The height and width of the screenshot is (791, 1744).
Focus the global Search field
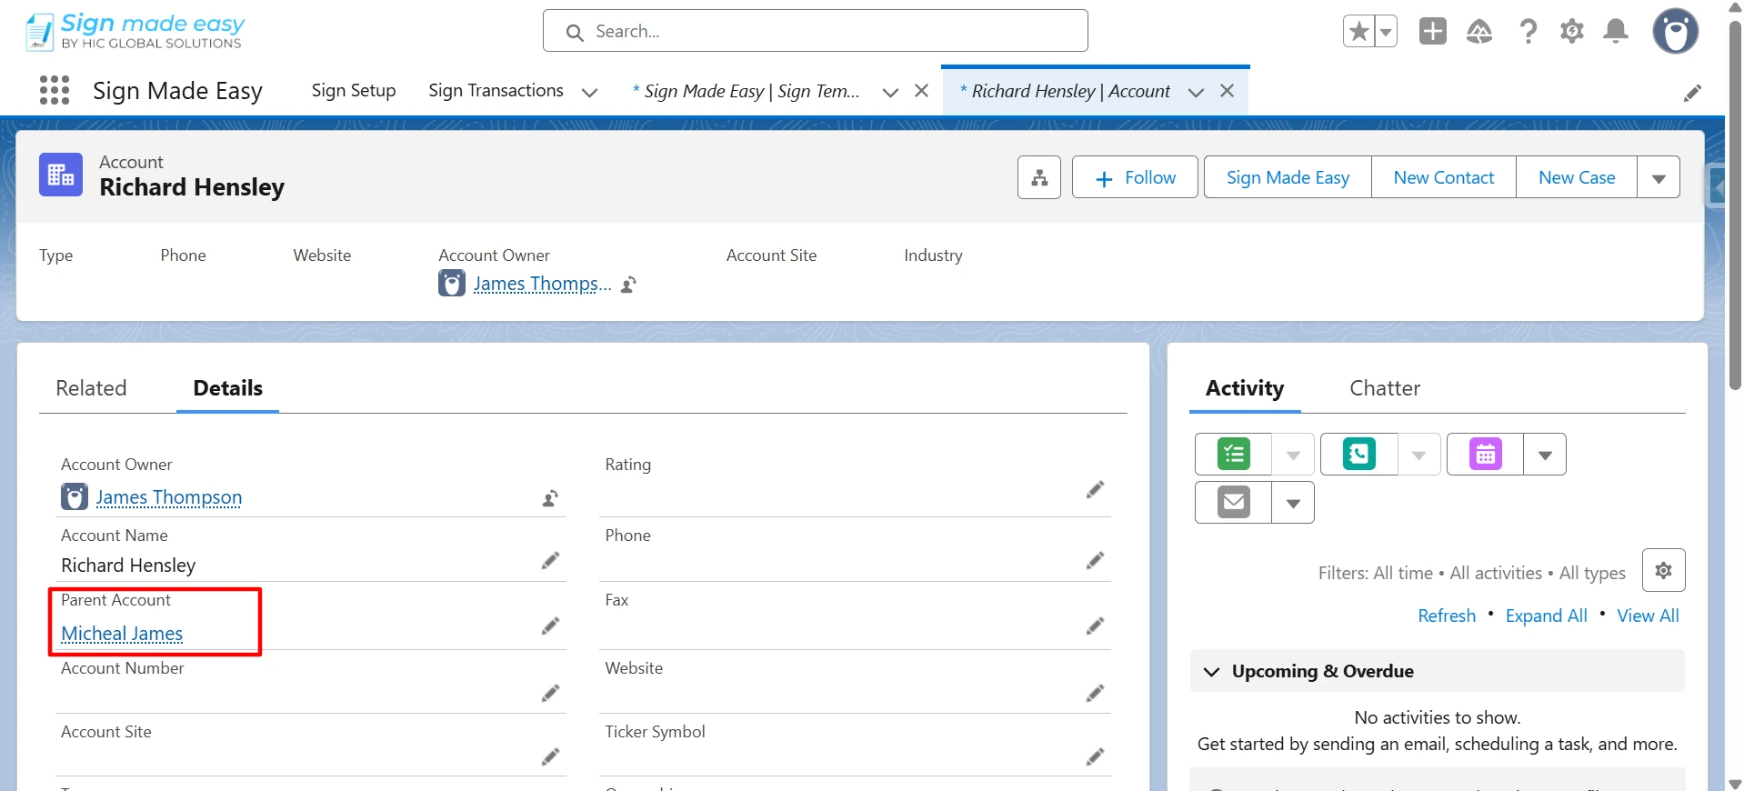tap(816, 31)
